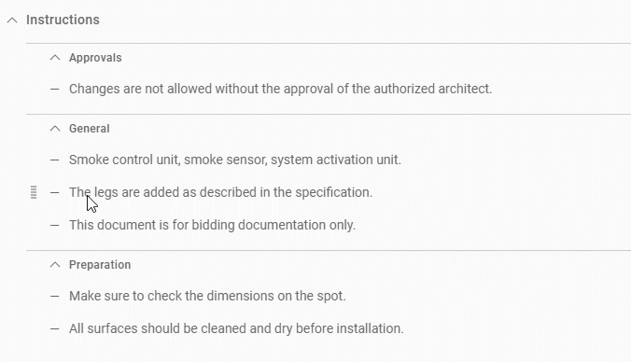The width and height of the screenshot is (631, 362).
Task: Click the dash icon before surfaces cleaned line
Action: (x=55, y=328)
